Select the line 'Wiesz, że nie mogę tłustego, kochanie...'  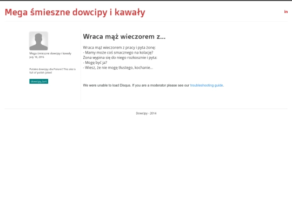tap(118, 68)
